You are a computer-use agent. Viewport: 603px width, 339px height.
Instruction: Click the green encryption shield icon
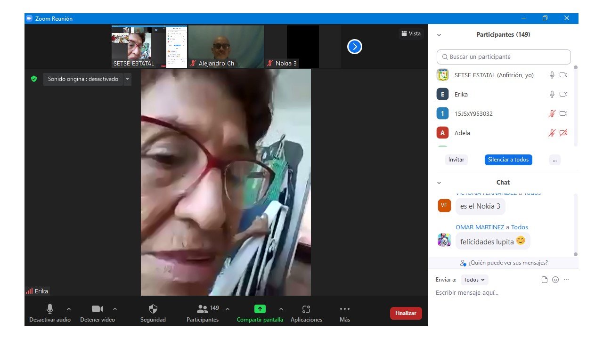click(34, 79)
